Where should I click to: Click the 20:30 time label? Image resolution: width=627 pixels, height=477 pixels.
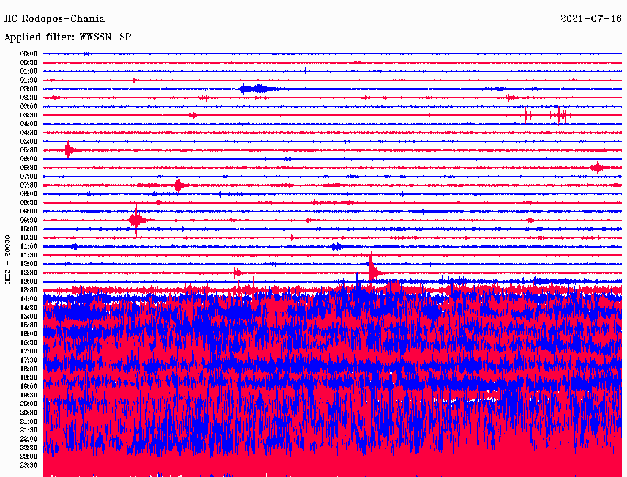click(x=29, y=413)
